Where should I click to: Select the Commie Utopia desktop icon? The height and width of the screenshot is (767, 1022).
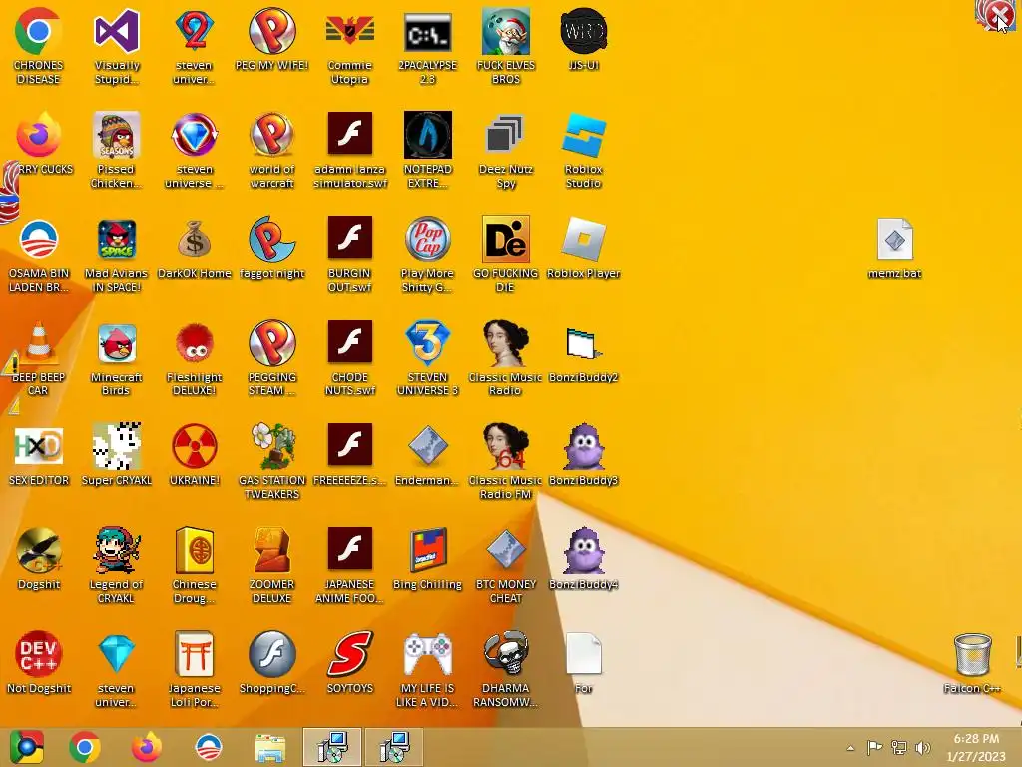350,31
